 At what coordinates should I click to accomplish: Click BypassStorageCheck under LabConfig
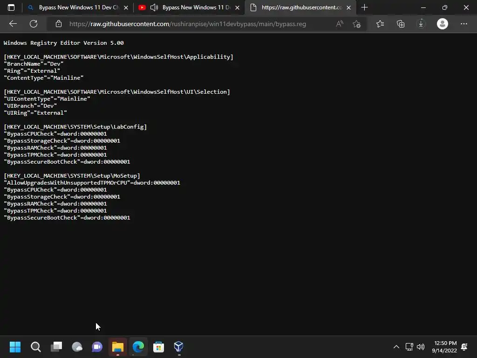[x=62, y=141]
